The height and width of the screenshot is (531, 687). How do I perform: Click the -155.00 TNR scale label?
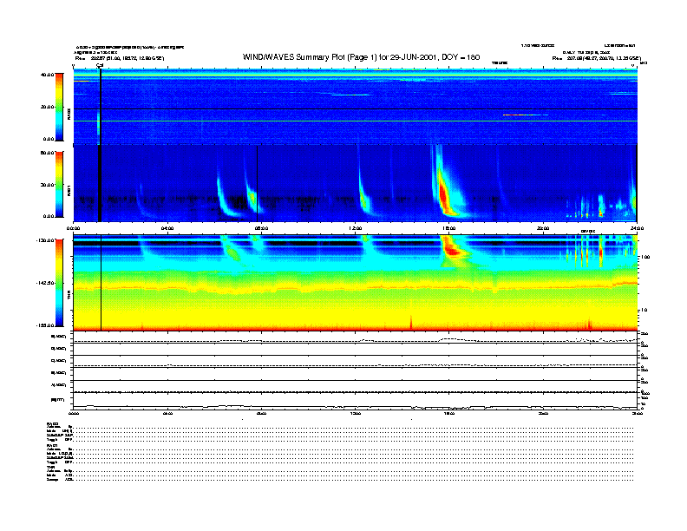click(x=45, y=325)
